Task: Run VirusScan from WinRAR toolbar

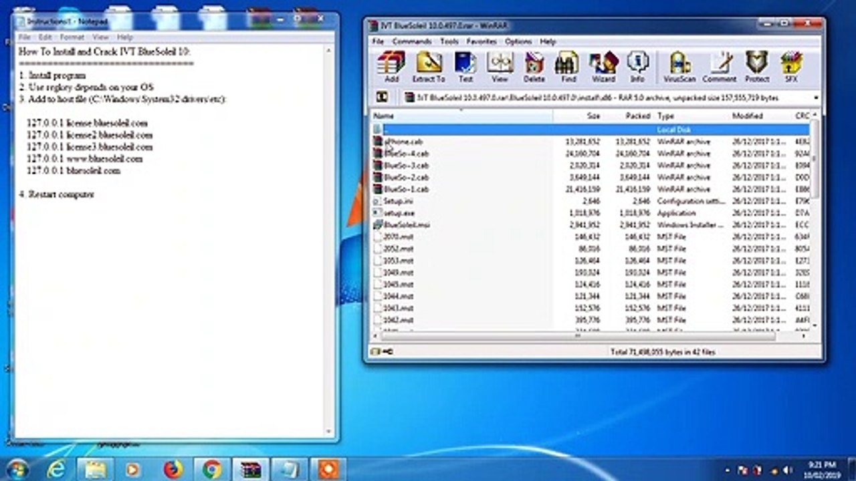Action: (x=679, y=67)
